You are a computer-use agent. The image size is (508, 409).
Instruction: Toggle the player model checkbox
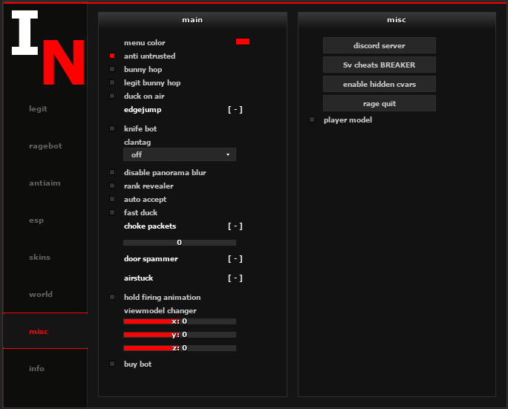coord(312,120)
